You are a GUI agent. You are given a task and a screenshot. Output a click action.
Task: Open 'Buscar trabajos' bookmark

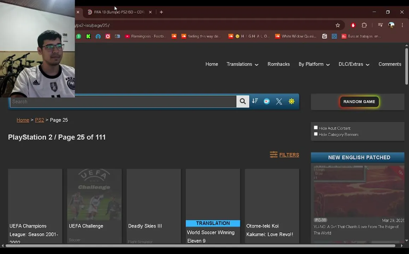[361, 36]
